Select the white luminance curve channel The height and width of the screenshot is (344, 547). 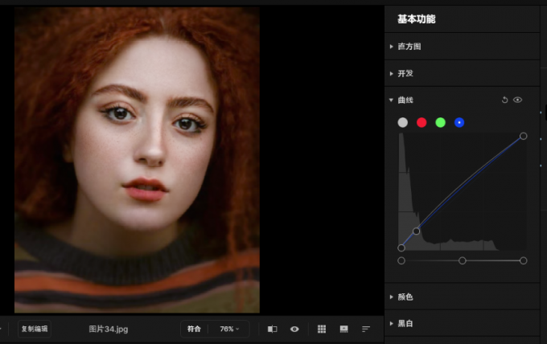click(x=403, y=122)
